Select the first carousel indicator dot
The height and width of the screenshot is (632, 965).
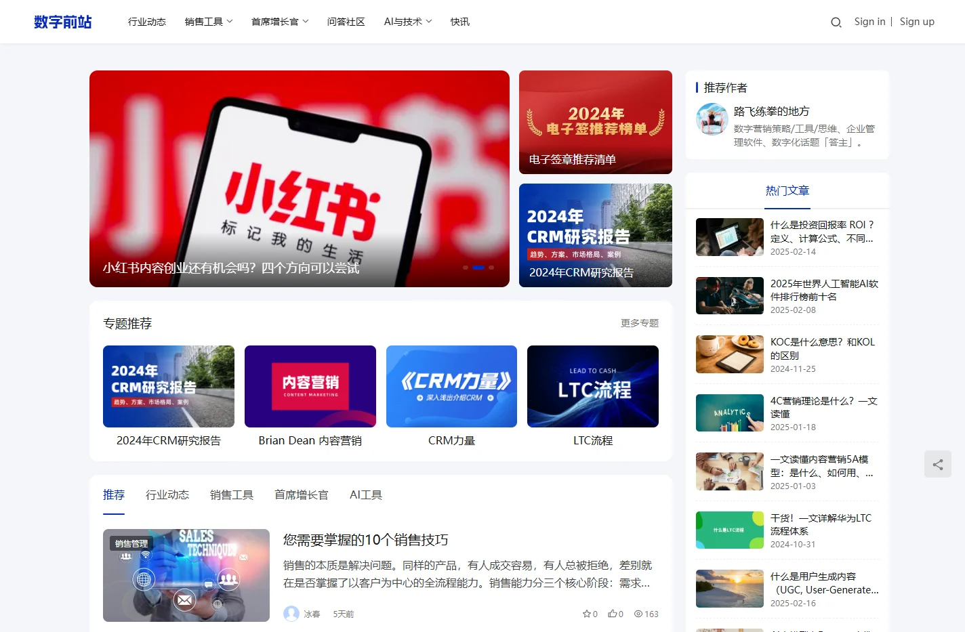pyautogui.click(x=466, y=268)
